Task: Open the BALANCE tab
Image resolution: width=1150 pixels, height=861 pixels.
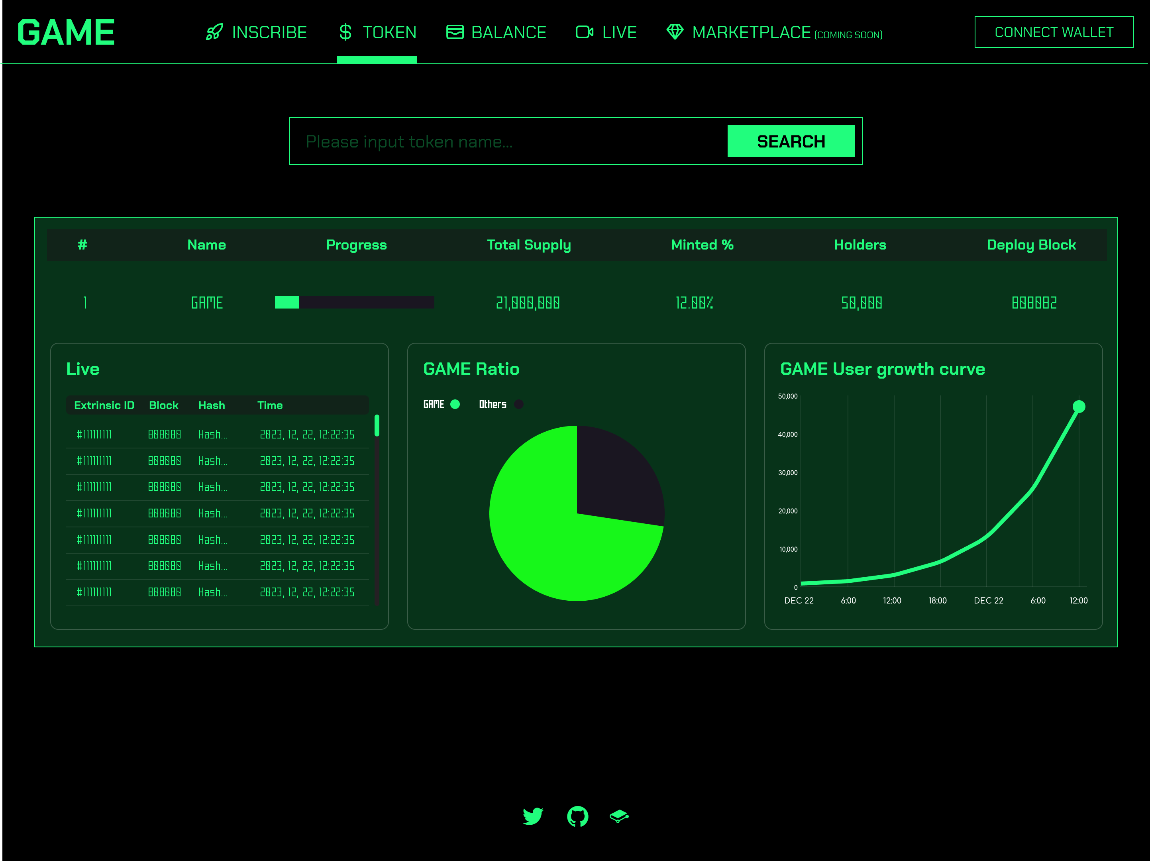Action: [x=508, y=33]
